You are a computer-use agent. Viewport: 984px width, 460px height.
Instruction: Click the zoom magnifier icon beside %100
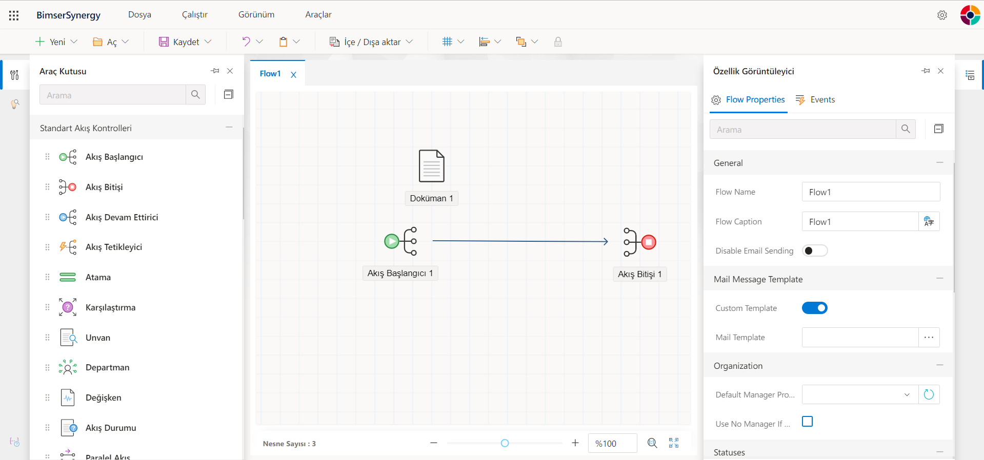(x=652, y=443)
